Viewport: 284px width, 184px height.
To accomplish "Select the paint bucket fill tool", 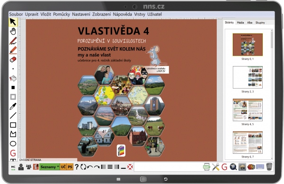I will click(x=13, y=78).
